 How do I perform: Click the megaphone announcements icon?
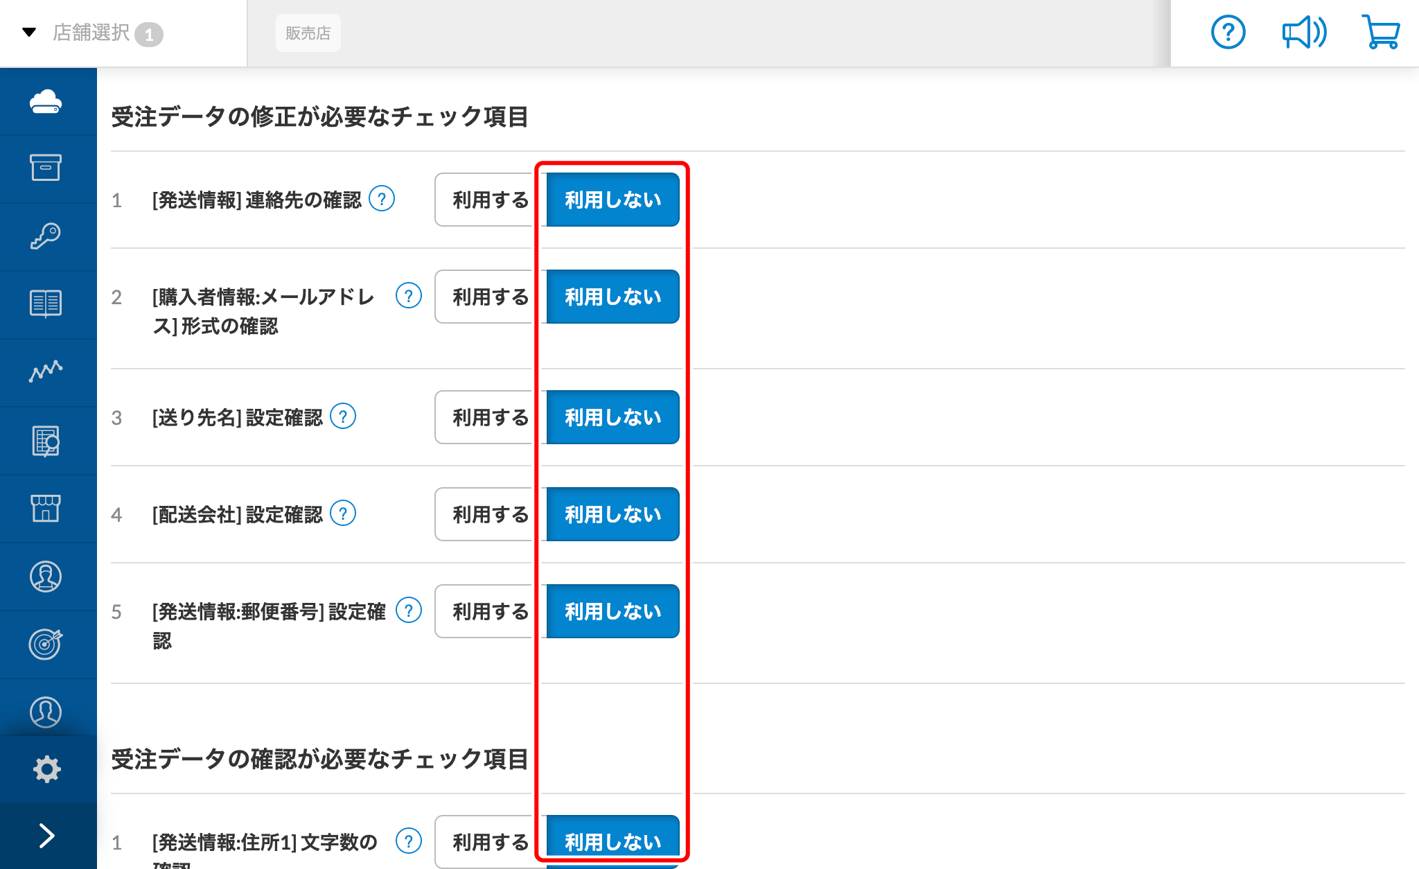(1303, 32)
